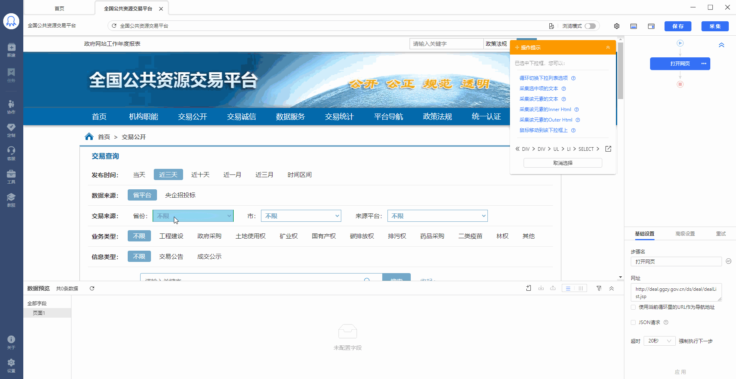Collapse the data preview panel
Screen dimensions: 736x379
[x=612, y=288]
